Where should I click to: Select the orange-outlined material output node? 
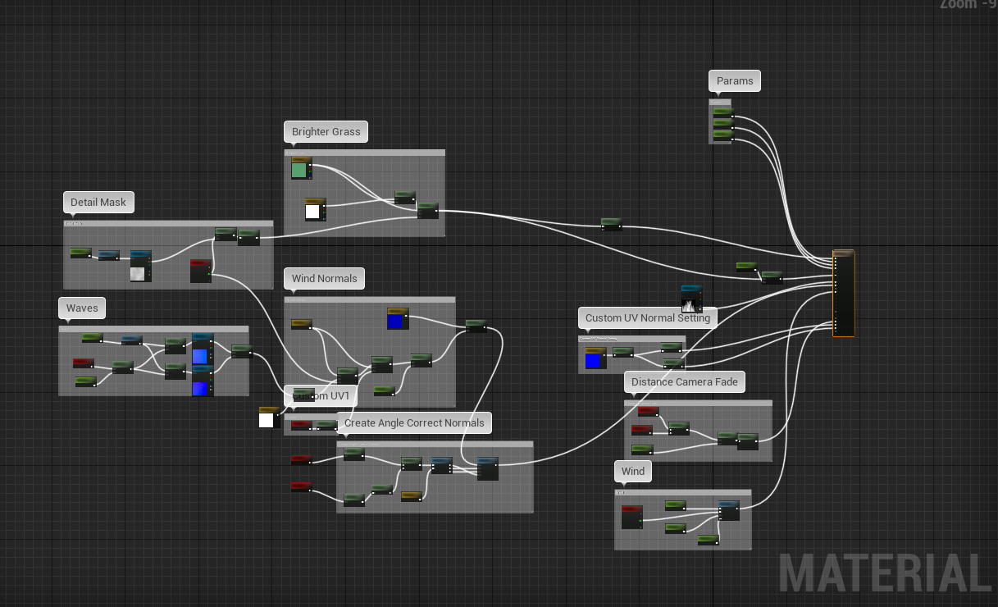(843, 293)
